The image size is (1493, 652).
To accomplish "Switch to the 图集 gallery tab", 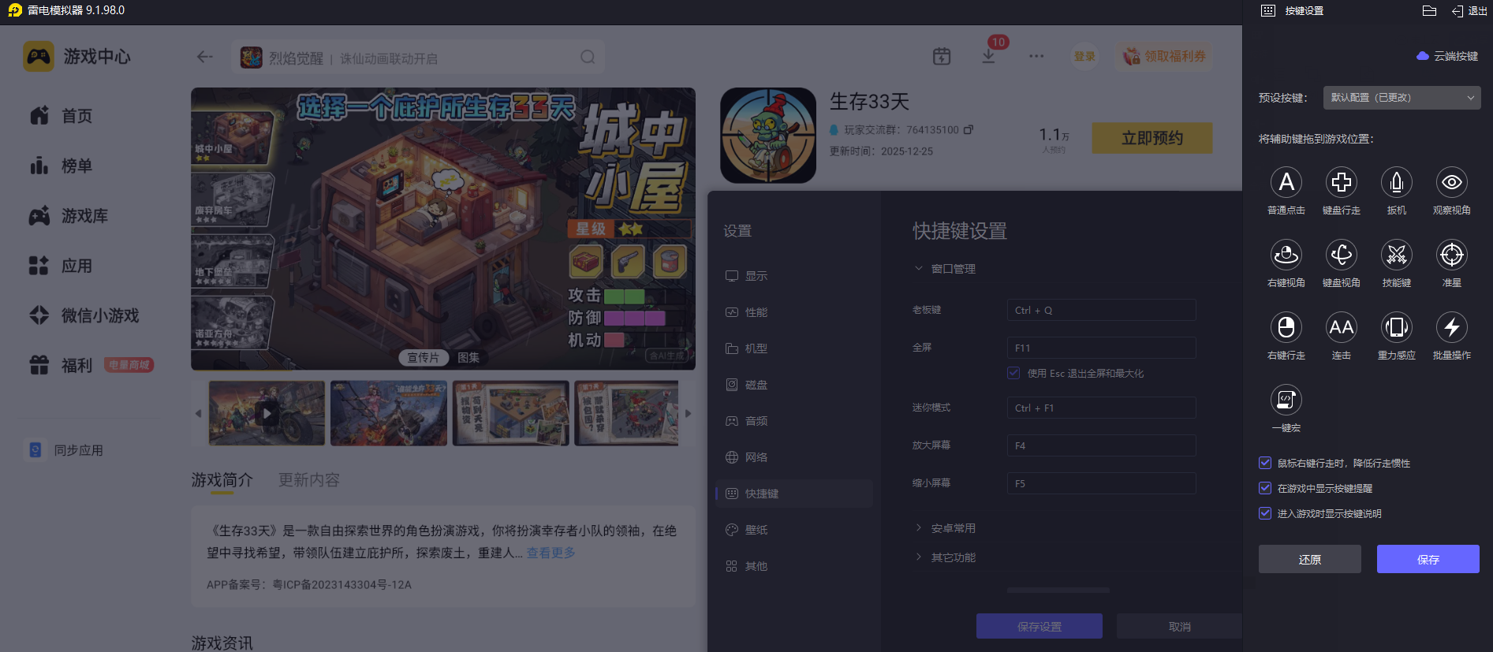I will [468, 357].
